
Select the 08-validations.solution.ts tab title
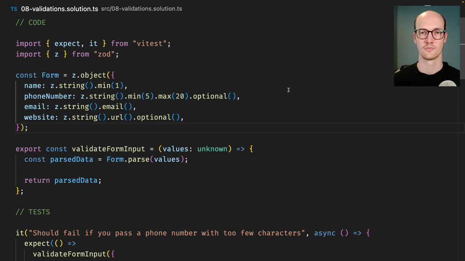pos(59,9)
